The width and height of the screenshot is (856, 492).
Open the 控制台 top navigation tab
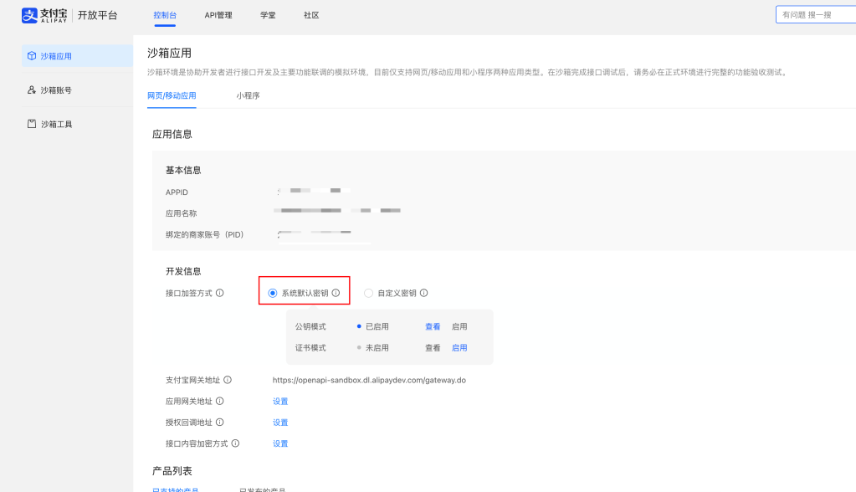pyautogui.click(x=165, y=15)
